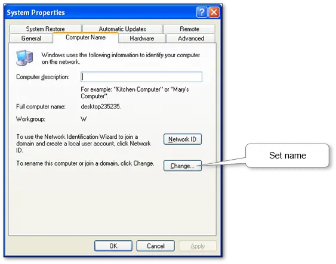The height and width of the screenshot is (264, 336).
Task: Close the System Properties dialog
Action: (214, 12)
